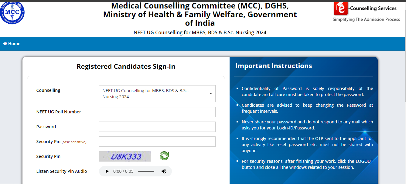Click the Simplifying The Admission Process text
Screen dimensions: 406x184
(367, 19)
